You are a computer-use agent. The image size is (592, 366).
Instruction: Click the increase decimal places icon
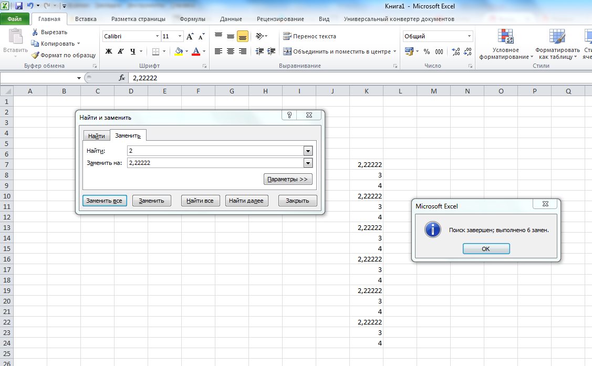(455, 51)
